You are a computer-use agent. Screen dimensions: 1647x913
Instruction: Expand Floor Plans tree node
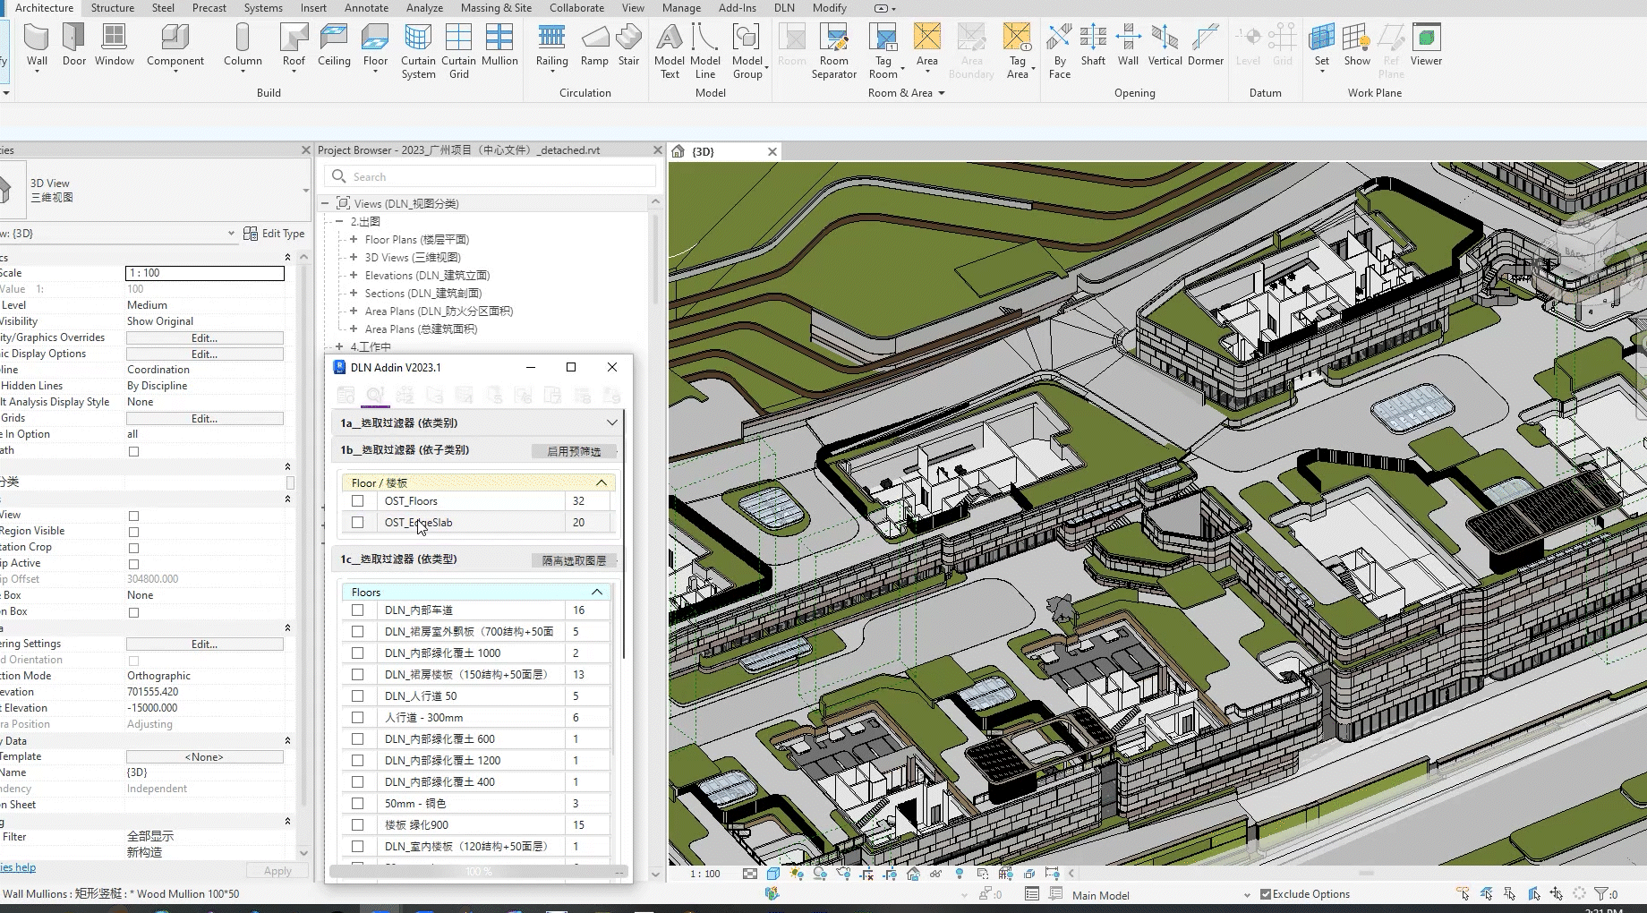354,240
